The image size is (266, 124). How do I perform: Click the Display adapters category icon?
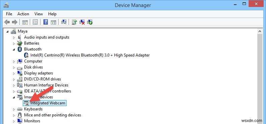(20, 73)
